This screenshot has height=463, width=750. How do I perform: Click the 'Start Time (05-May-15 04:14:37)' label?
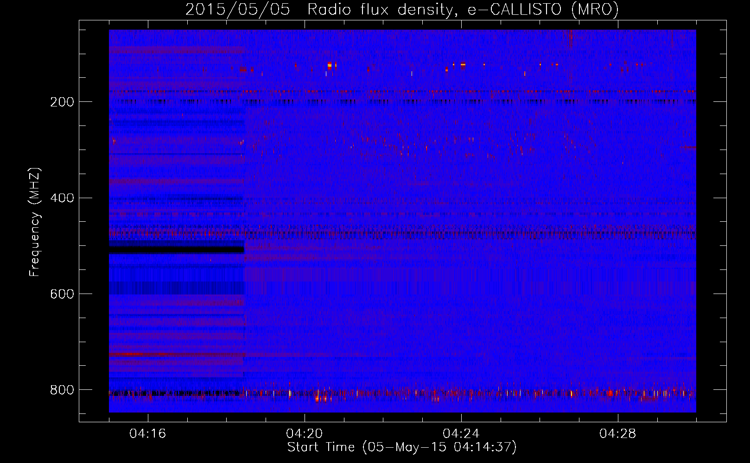[x=402, y=447]
